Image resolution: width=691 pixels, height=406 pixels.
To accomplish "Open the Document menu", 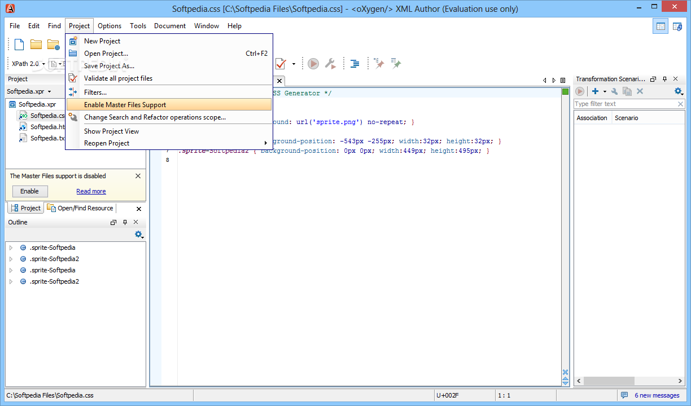I will click(x=170, y=26).
